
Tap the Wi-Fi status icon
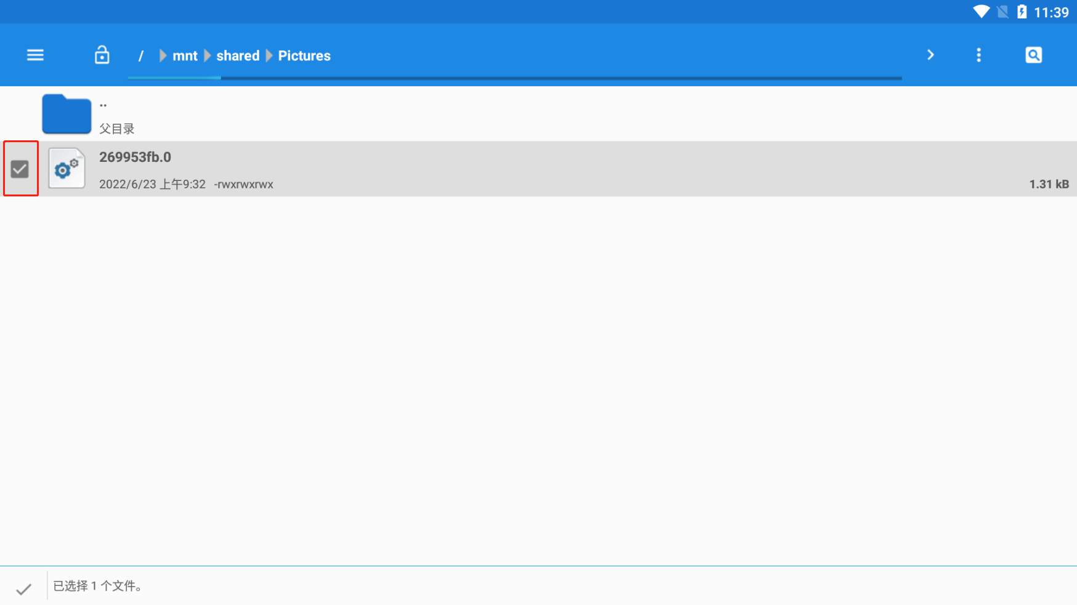click(980, 12)
